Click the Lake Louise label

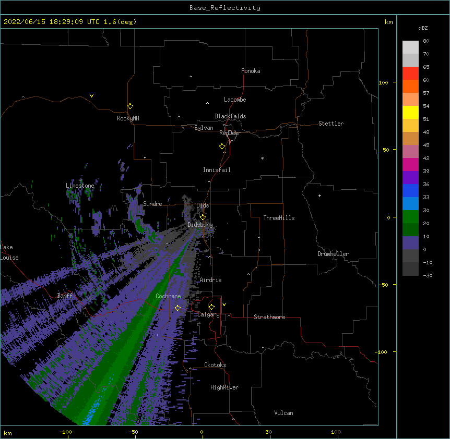pyautogui.click(x=9, y=252)
